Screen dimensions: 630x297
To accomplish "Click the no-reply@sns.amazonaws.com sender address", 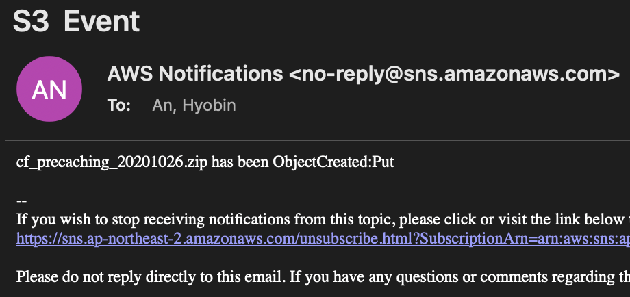I will (x=454, y=74).
